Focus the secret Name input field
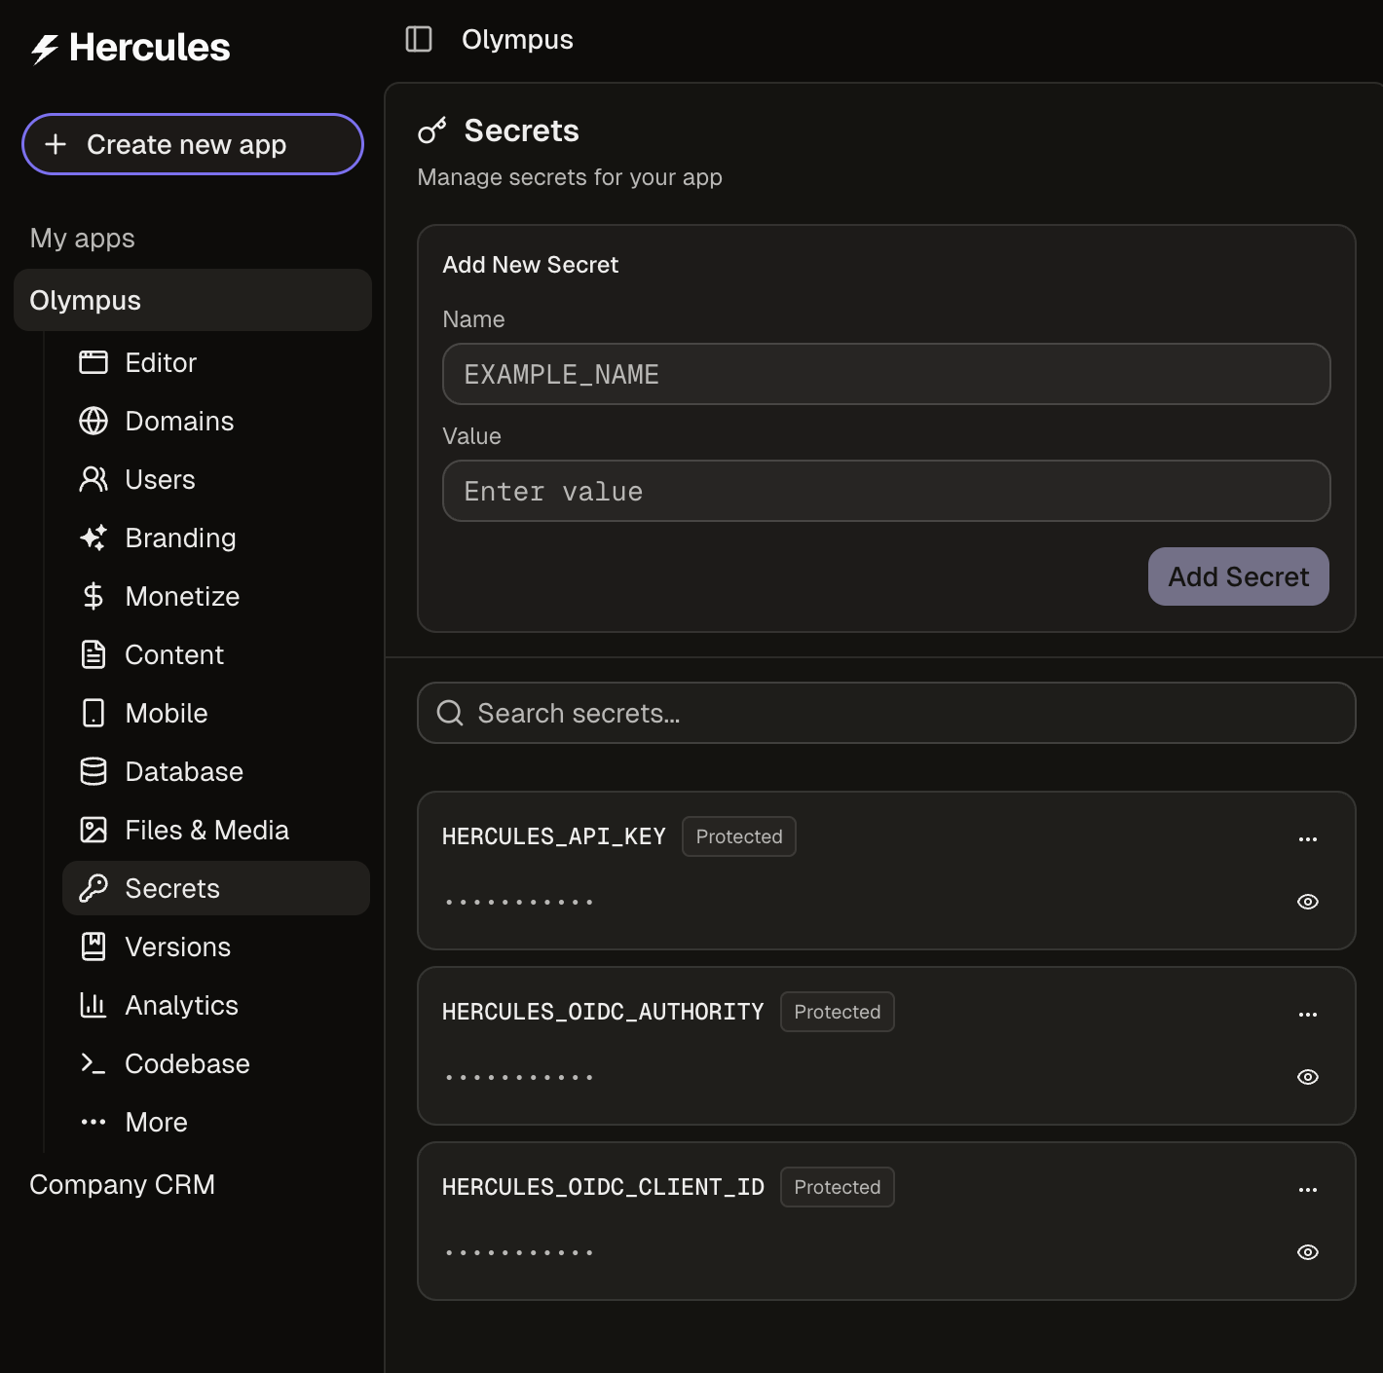The image size is (1383, 1373). tap(886, 374)
